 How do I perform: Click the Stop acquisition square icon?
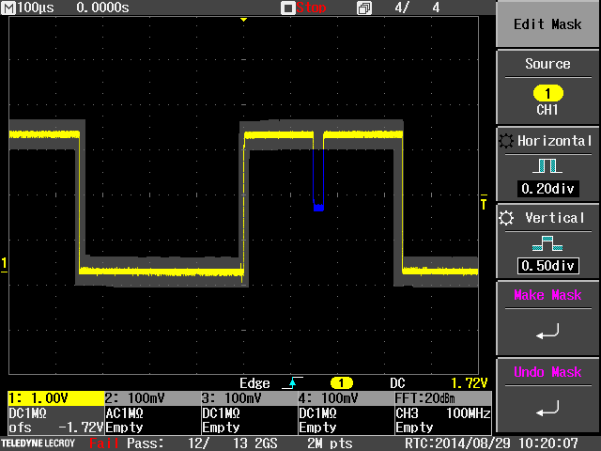[288, 8]
